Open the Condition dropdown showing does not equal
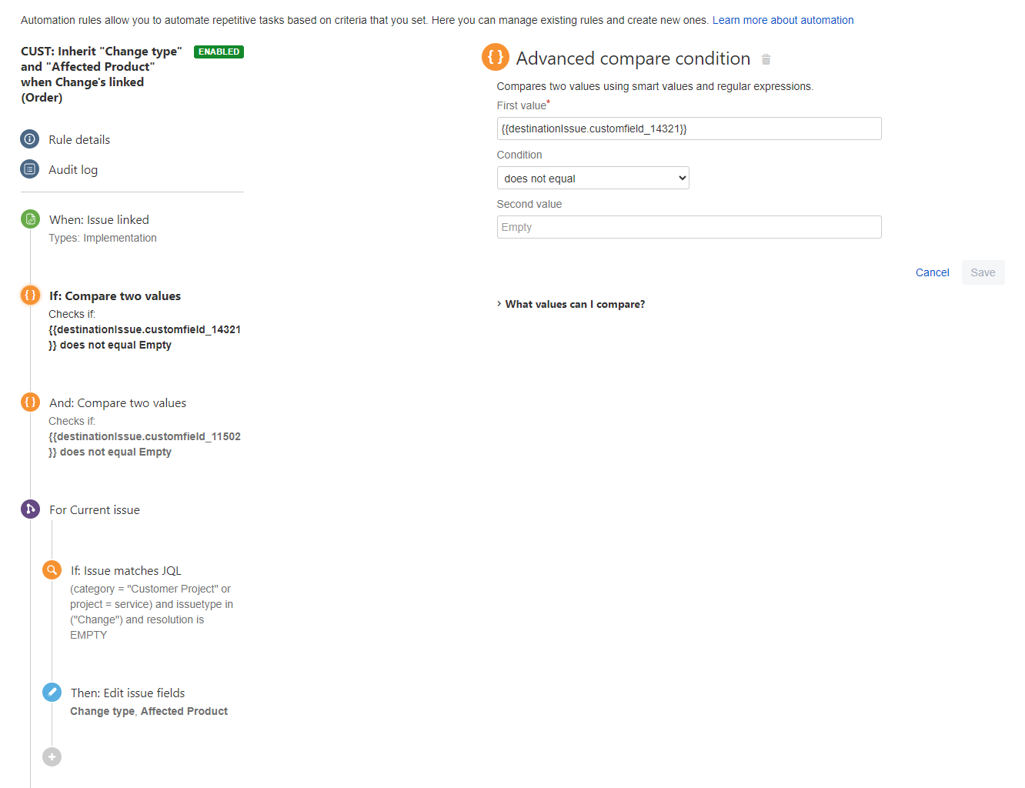 click(593, 178)
